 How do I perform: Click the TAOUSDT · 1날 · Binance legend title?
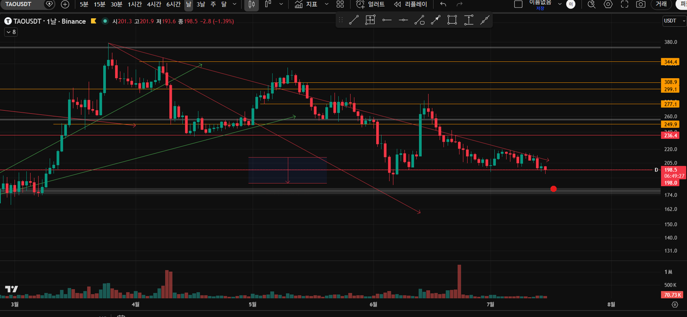(x=50, y=22)
